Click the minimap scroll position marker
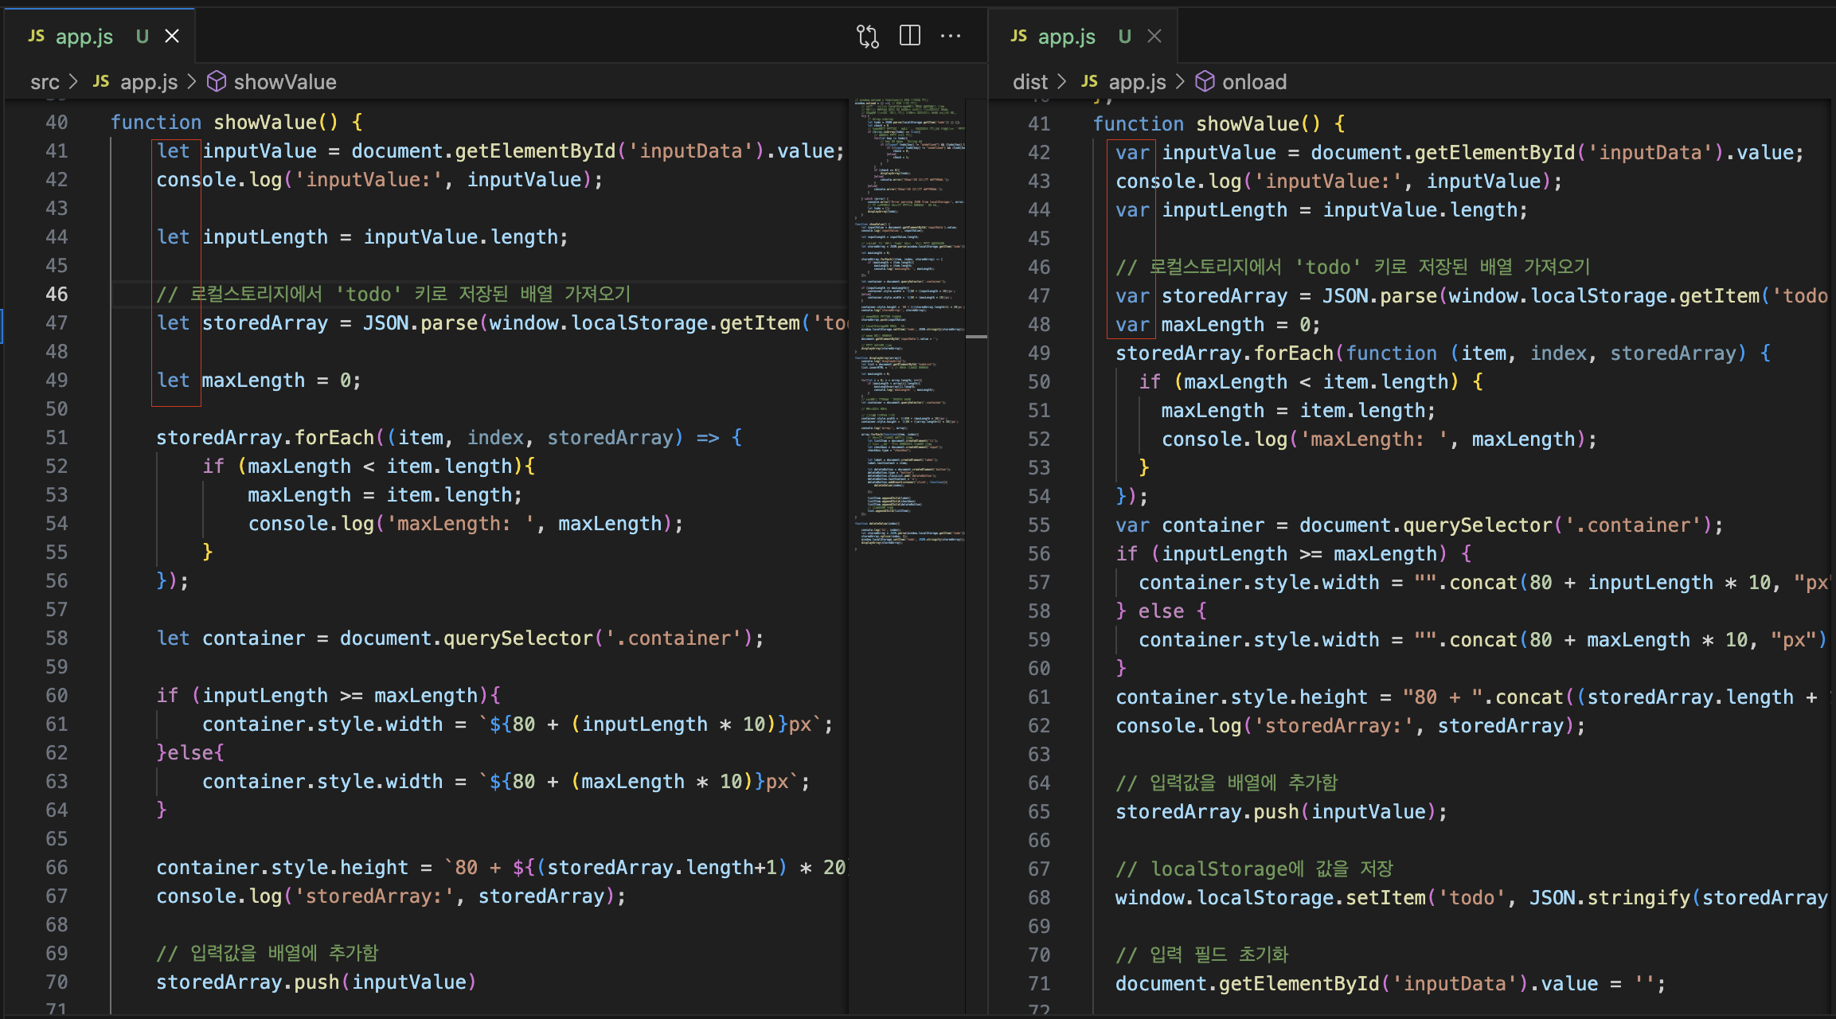Image resolution: width=1836 pixels, height=1019 pixels. point(976,337)
